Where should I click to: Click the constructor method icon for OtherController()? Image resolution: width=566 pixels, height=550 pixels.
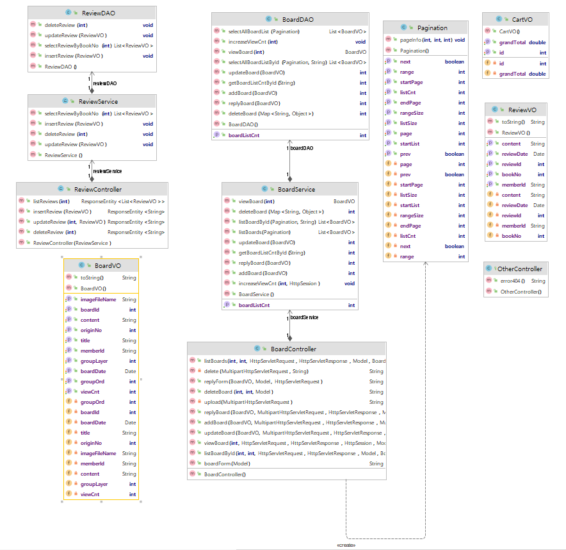489,291
